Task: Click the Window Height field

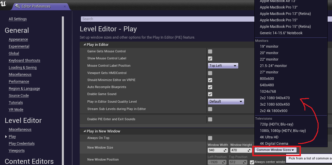Action: click(241, 150)
